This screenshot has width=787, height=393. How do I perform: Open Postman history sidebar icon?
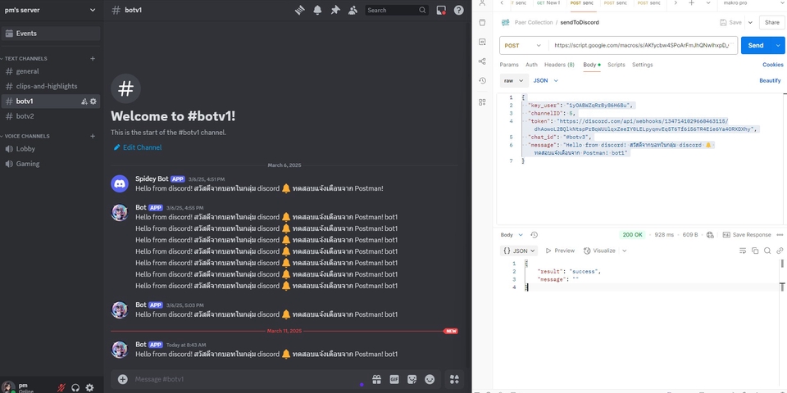[482, 81]
